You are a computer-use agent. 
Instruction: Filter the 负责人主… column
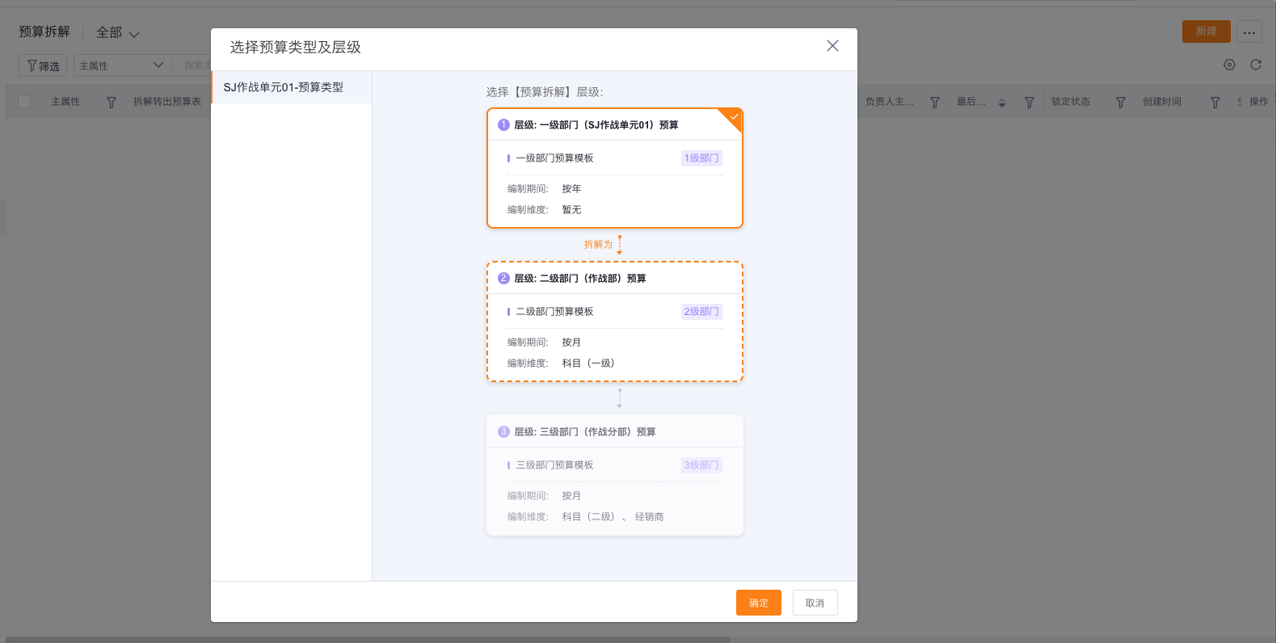click(935, 103)
